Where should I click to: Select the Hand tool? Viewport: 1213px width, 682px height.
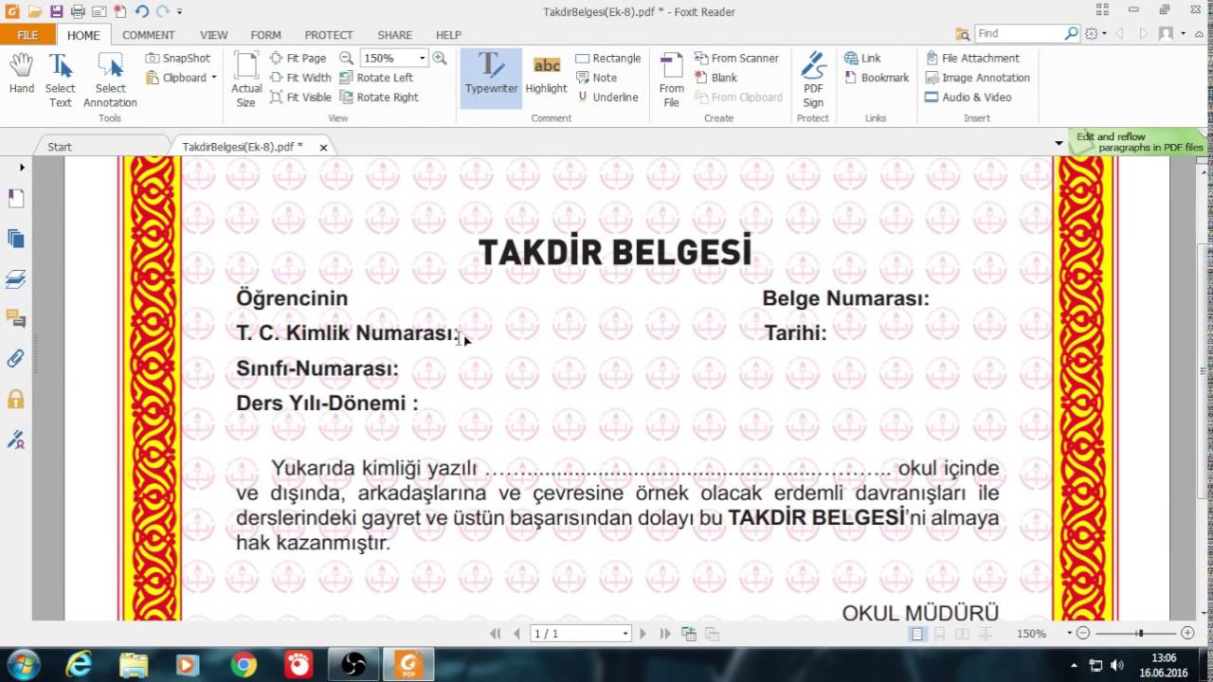tap(21, 74)
